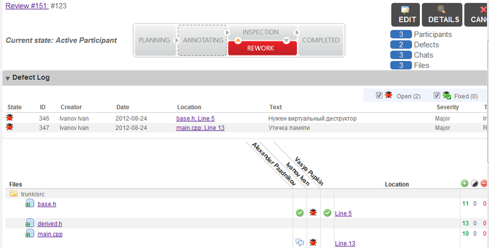Click the green added-lines plus icon

point(465,183)
